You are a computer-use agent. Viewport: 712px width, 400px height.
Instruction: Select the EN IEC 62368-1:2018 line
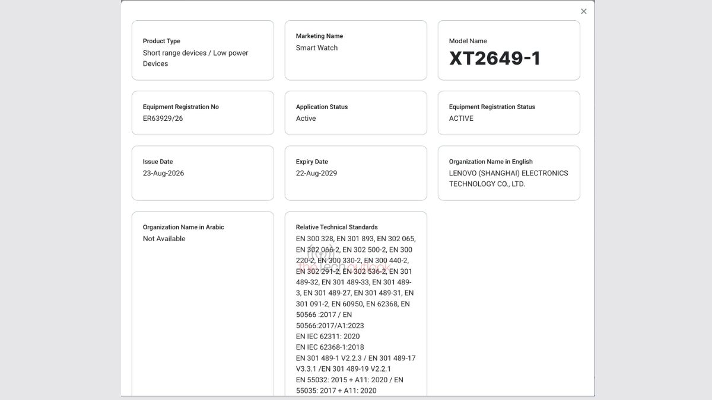(330, 347)
